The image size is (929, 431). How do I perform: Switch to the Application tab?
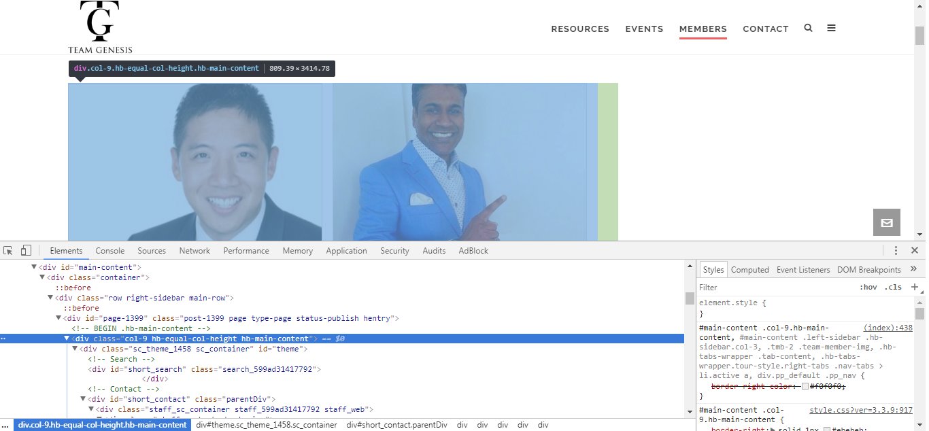346,250
